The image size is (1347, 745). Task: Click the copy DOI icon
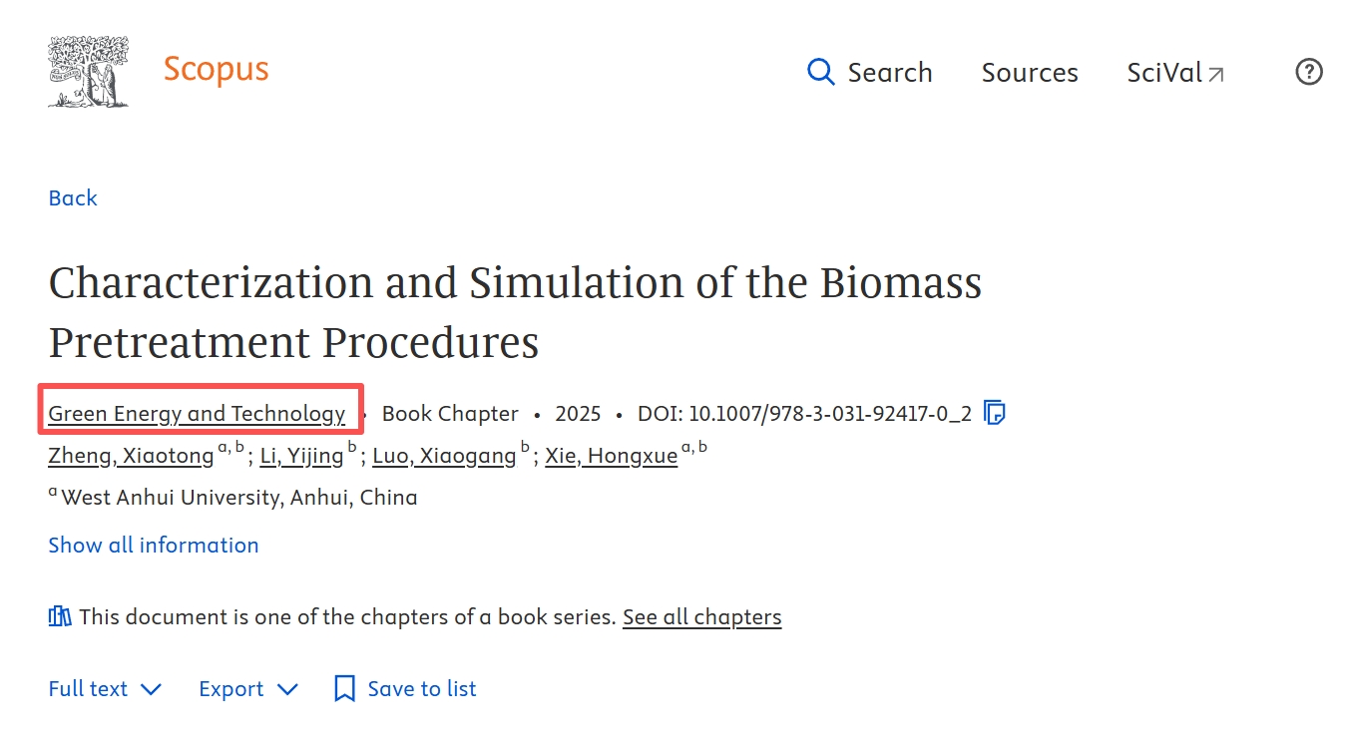click(x=994, y=413)
